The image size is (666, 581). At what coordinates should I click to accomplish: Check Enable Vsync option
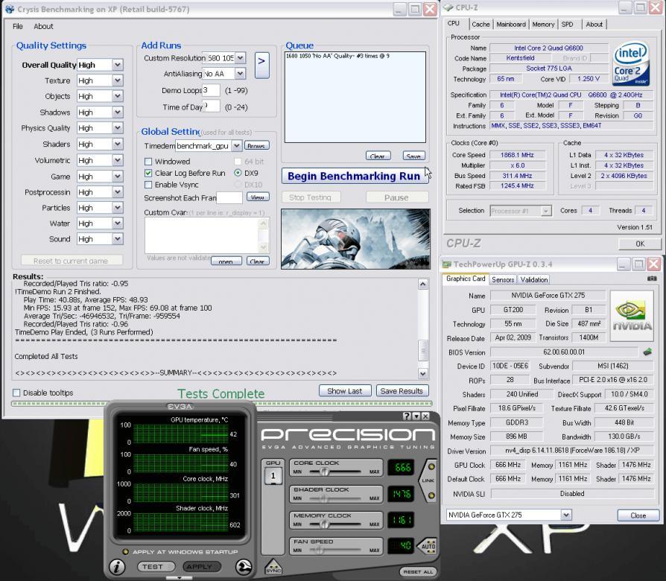tap(148, 185)
